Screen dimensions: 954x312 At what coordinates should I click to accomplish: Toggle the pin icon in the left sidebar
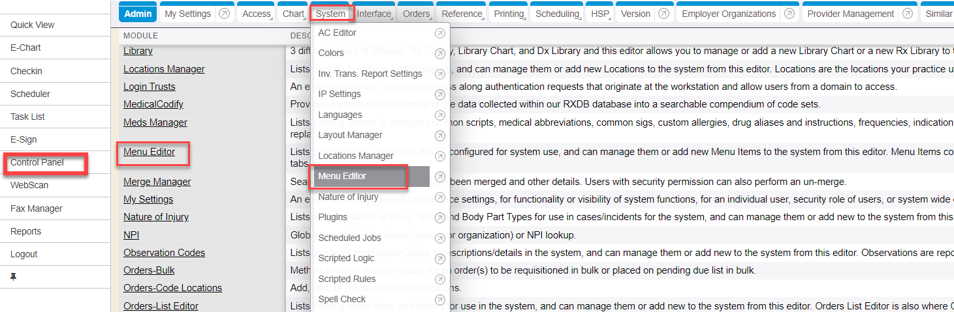coord(14,277)
